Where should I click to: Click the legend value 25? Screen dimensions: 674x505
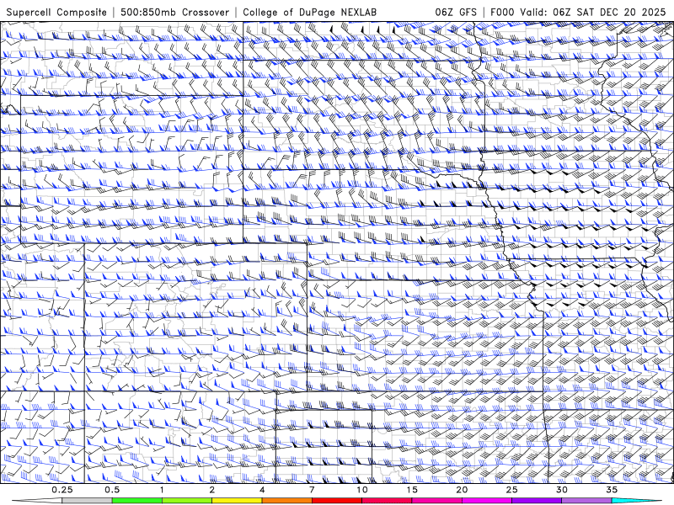pos(512,490)
